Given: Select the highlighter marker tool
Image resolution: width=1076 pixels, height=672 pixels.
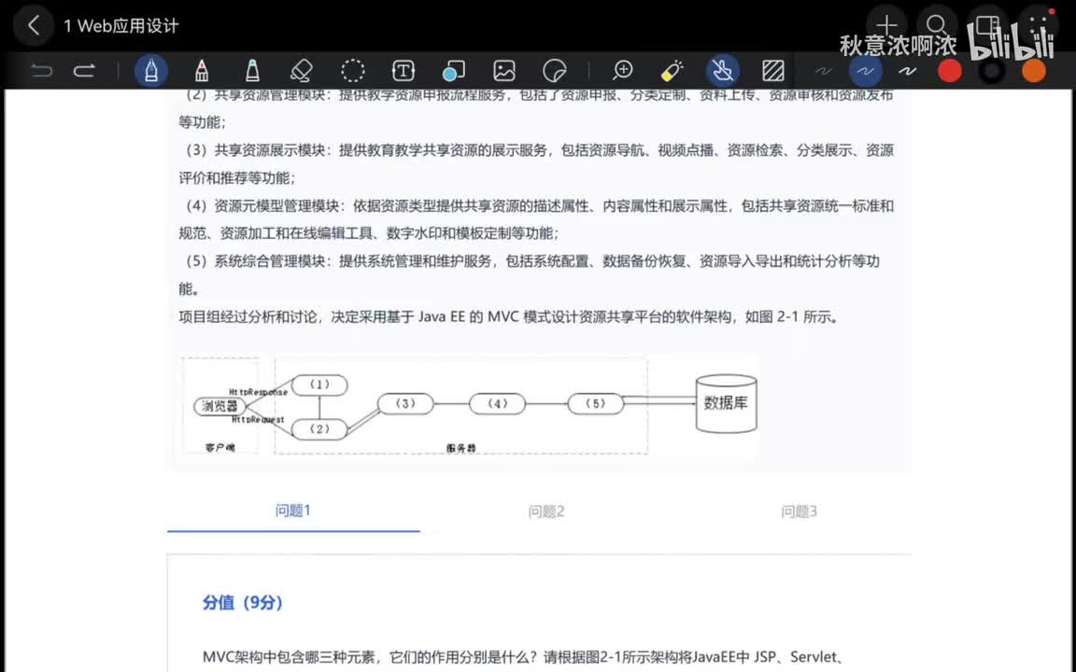Looking at the screenshot, I should pyautogui.click(x=252, y=71).
